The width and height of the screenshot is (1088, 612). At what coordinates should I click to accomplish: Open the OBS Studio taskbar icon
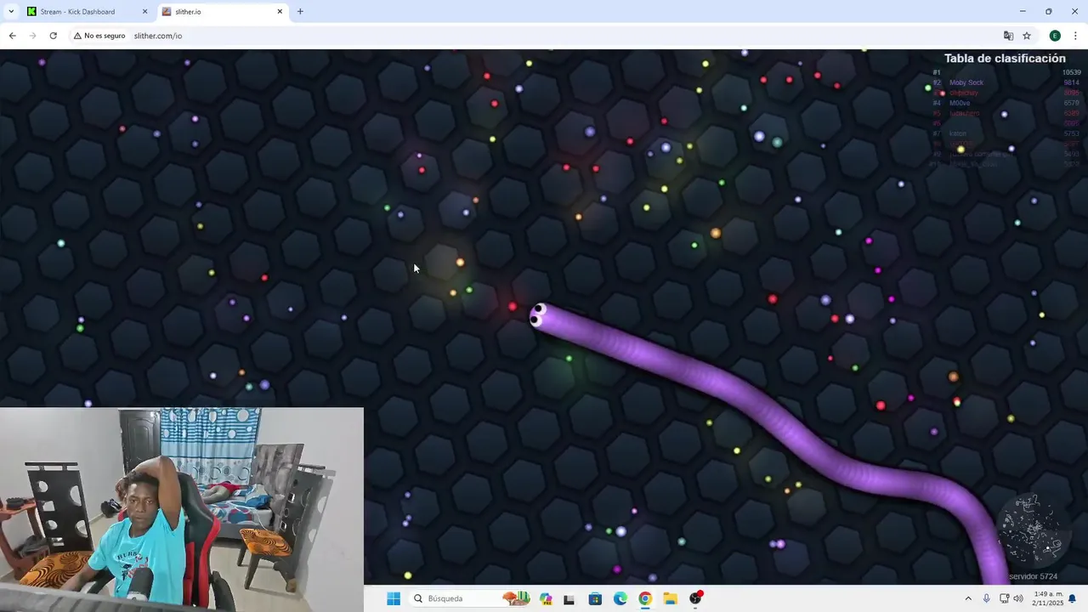click(695, 598)
